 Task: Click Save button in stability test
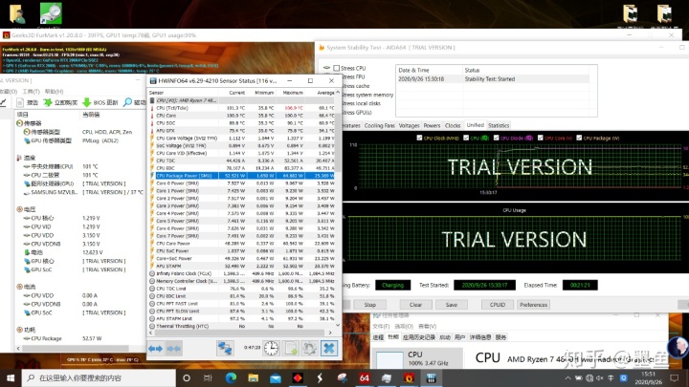coord(452,305)
